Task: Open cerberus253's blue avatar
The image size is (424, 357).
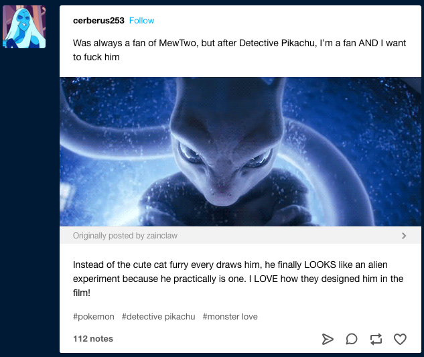Action: [24, 27]
